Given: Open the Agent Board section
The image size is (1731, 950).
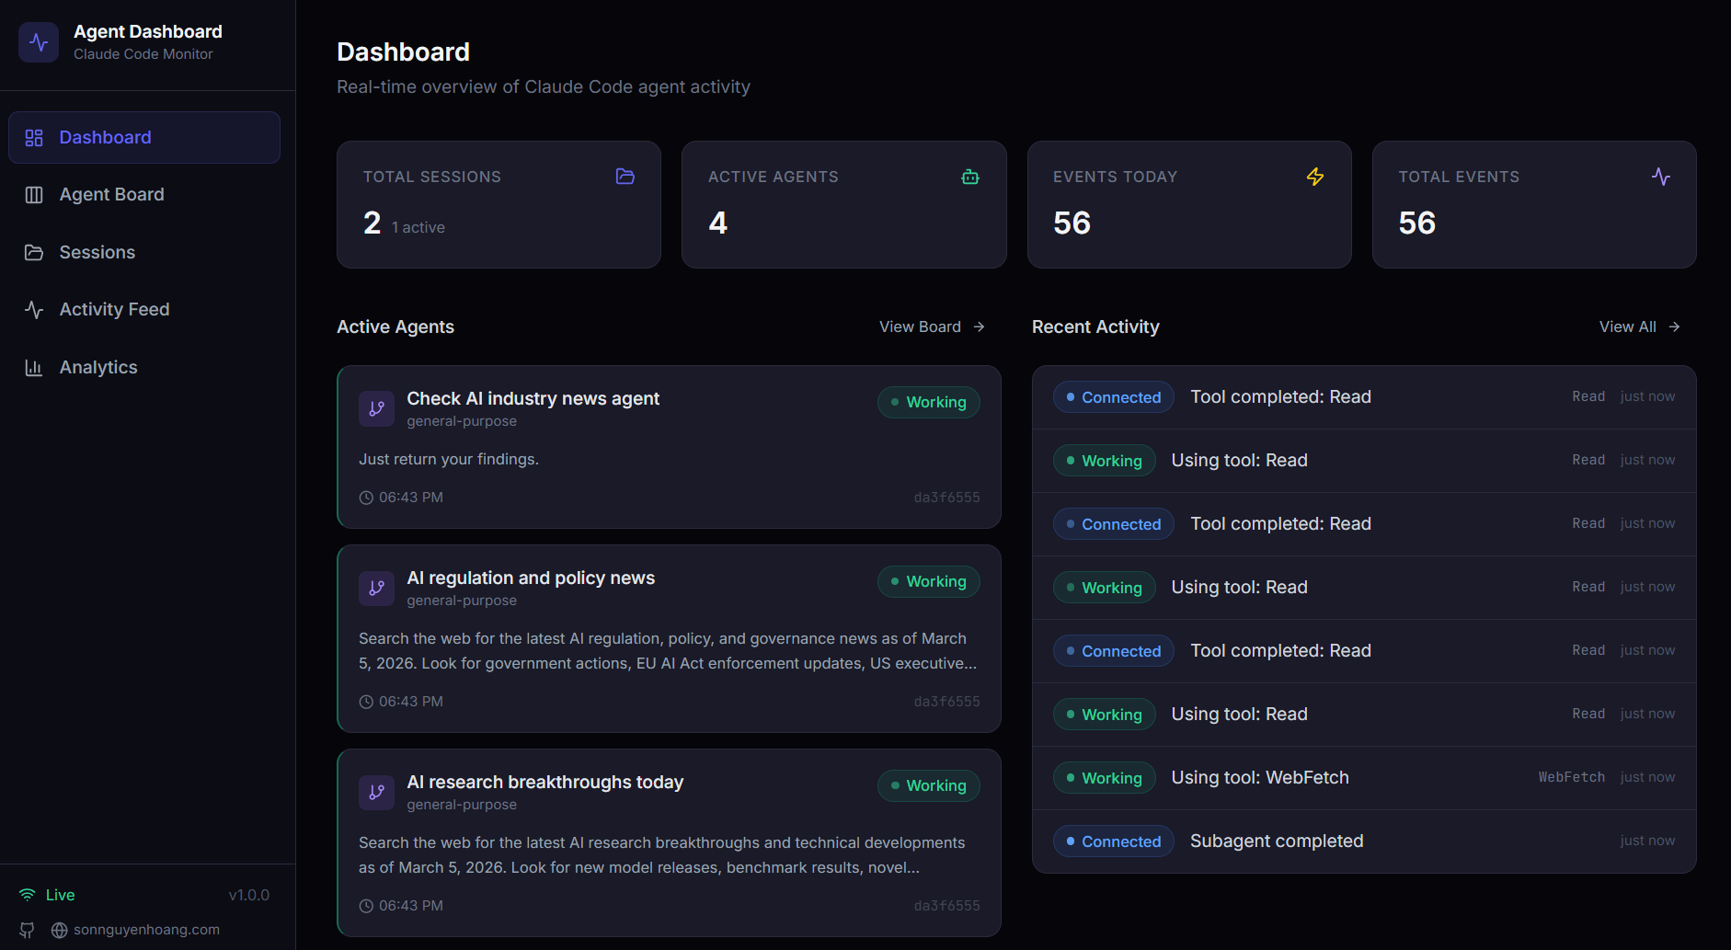Looking at the screenshot, I should (x=111, y=194).
